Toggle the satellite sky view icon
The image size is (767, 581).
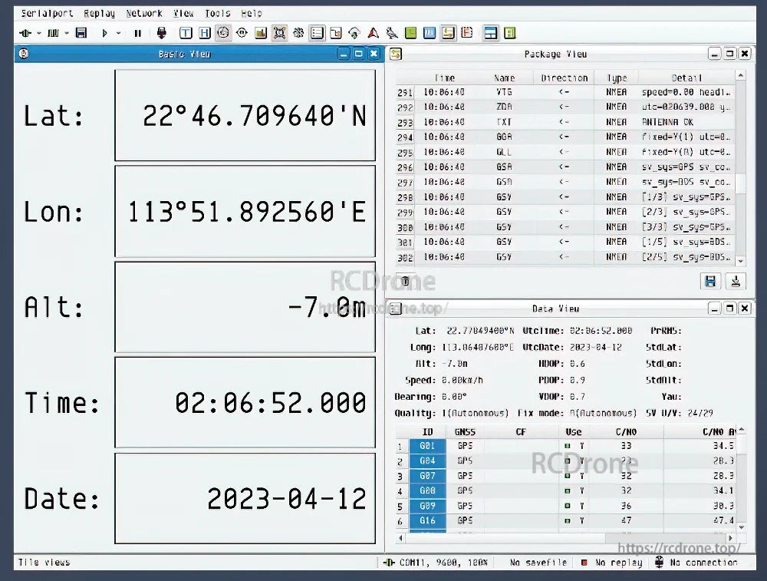[x=279, y=33]
